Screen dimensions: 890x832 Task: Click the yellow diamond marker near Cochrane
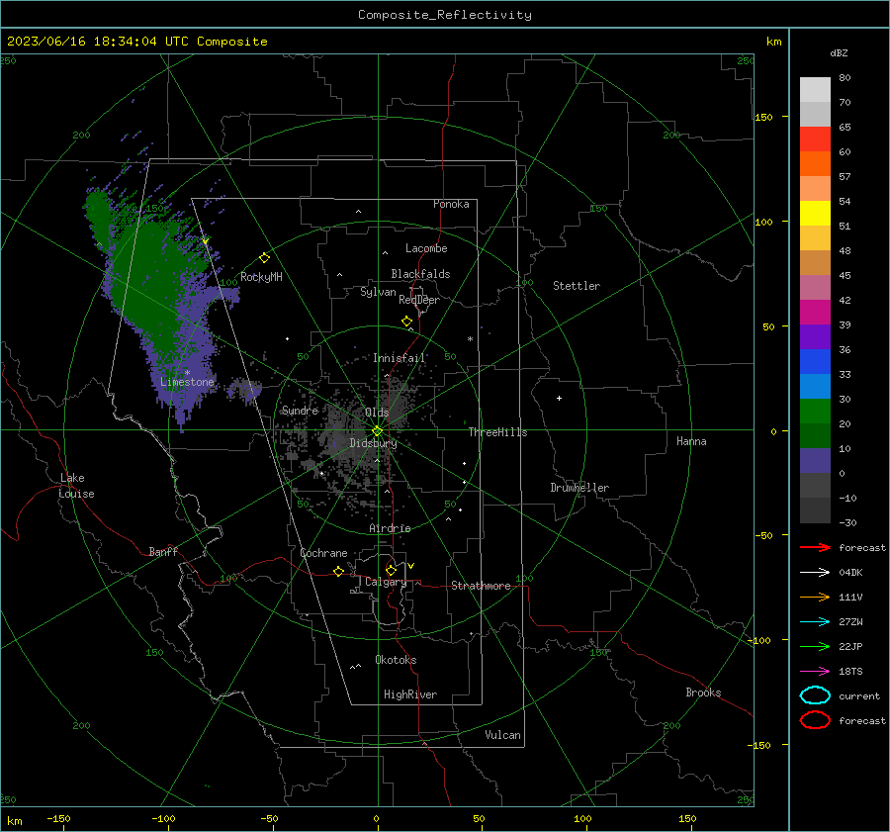point(338,572)
